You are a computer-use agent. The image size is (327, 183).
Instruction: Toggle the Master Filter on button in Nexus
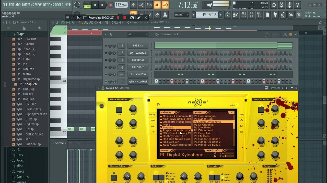point(114,177)
